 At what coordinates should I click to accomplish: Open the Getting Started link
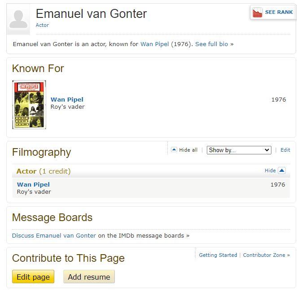coord(218,255)
